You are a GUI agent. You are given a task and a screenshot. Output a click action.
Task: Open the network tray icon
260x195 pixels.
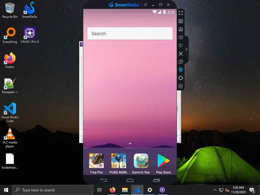coord(221,190)
